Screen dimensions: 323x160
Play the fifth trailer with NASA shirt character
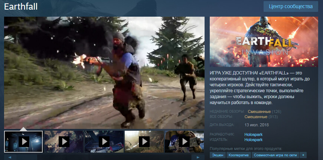(185, 141)
